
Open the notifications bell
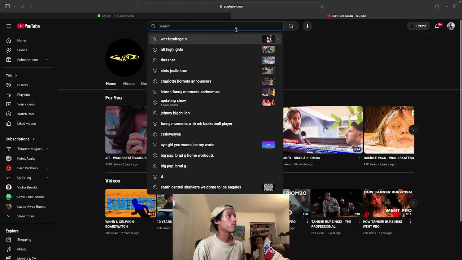(437, 26)
